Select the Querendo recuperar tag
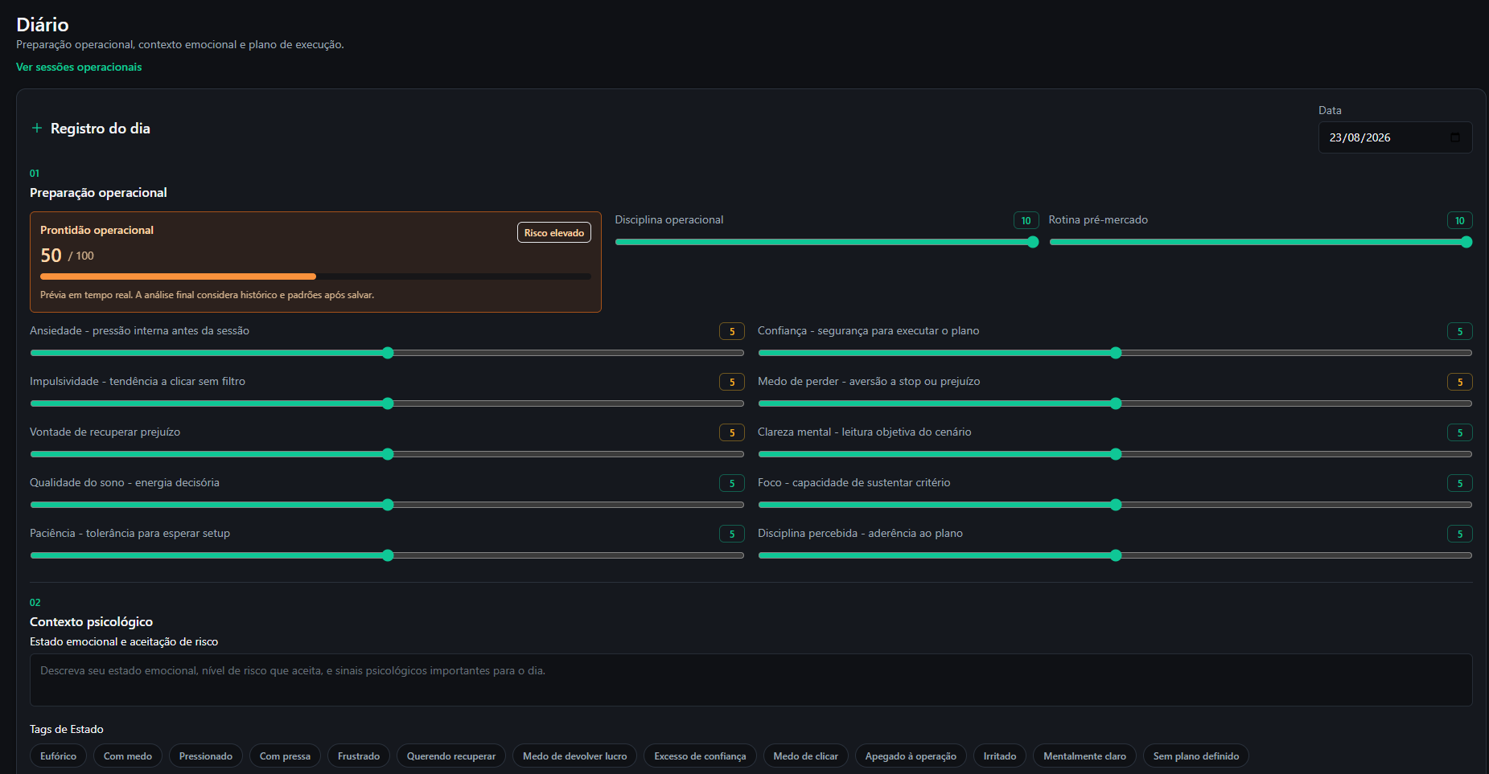Viewport: 1489px width, 774px height. (451, 756)
